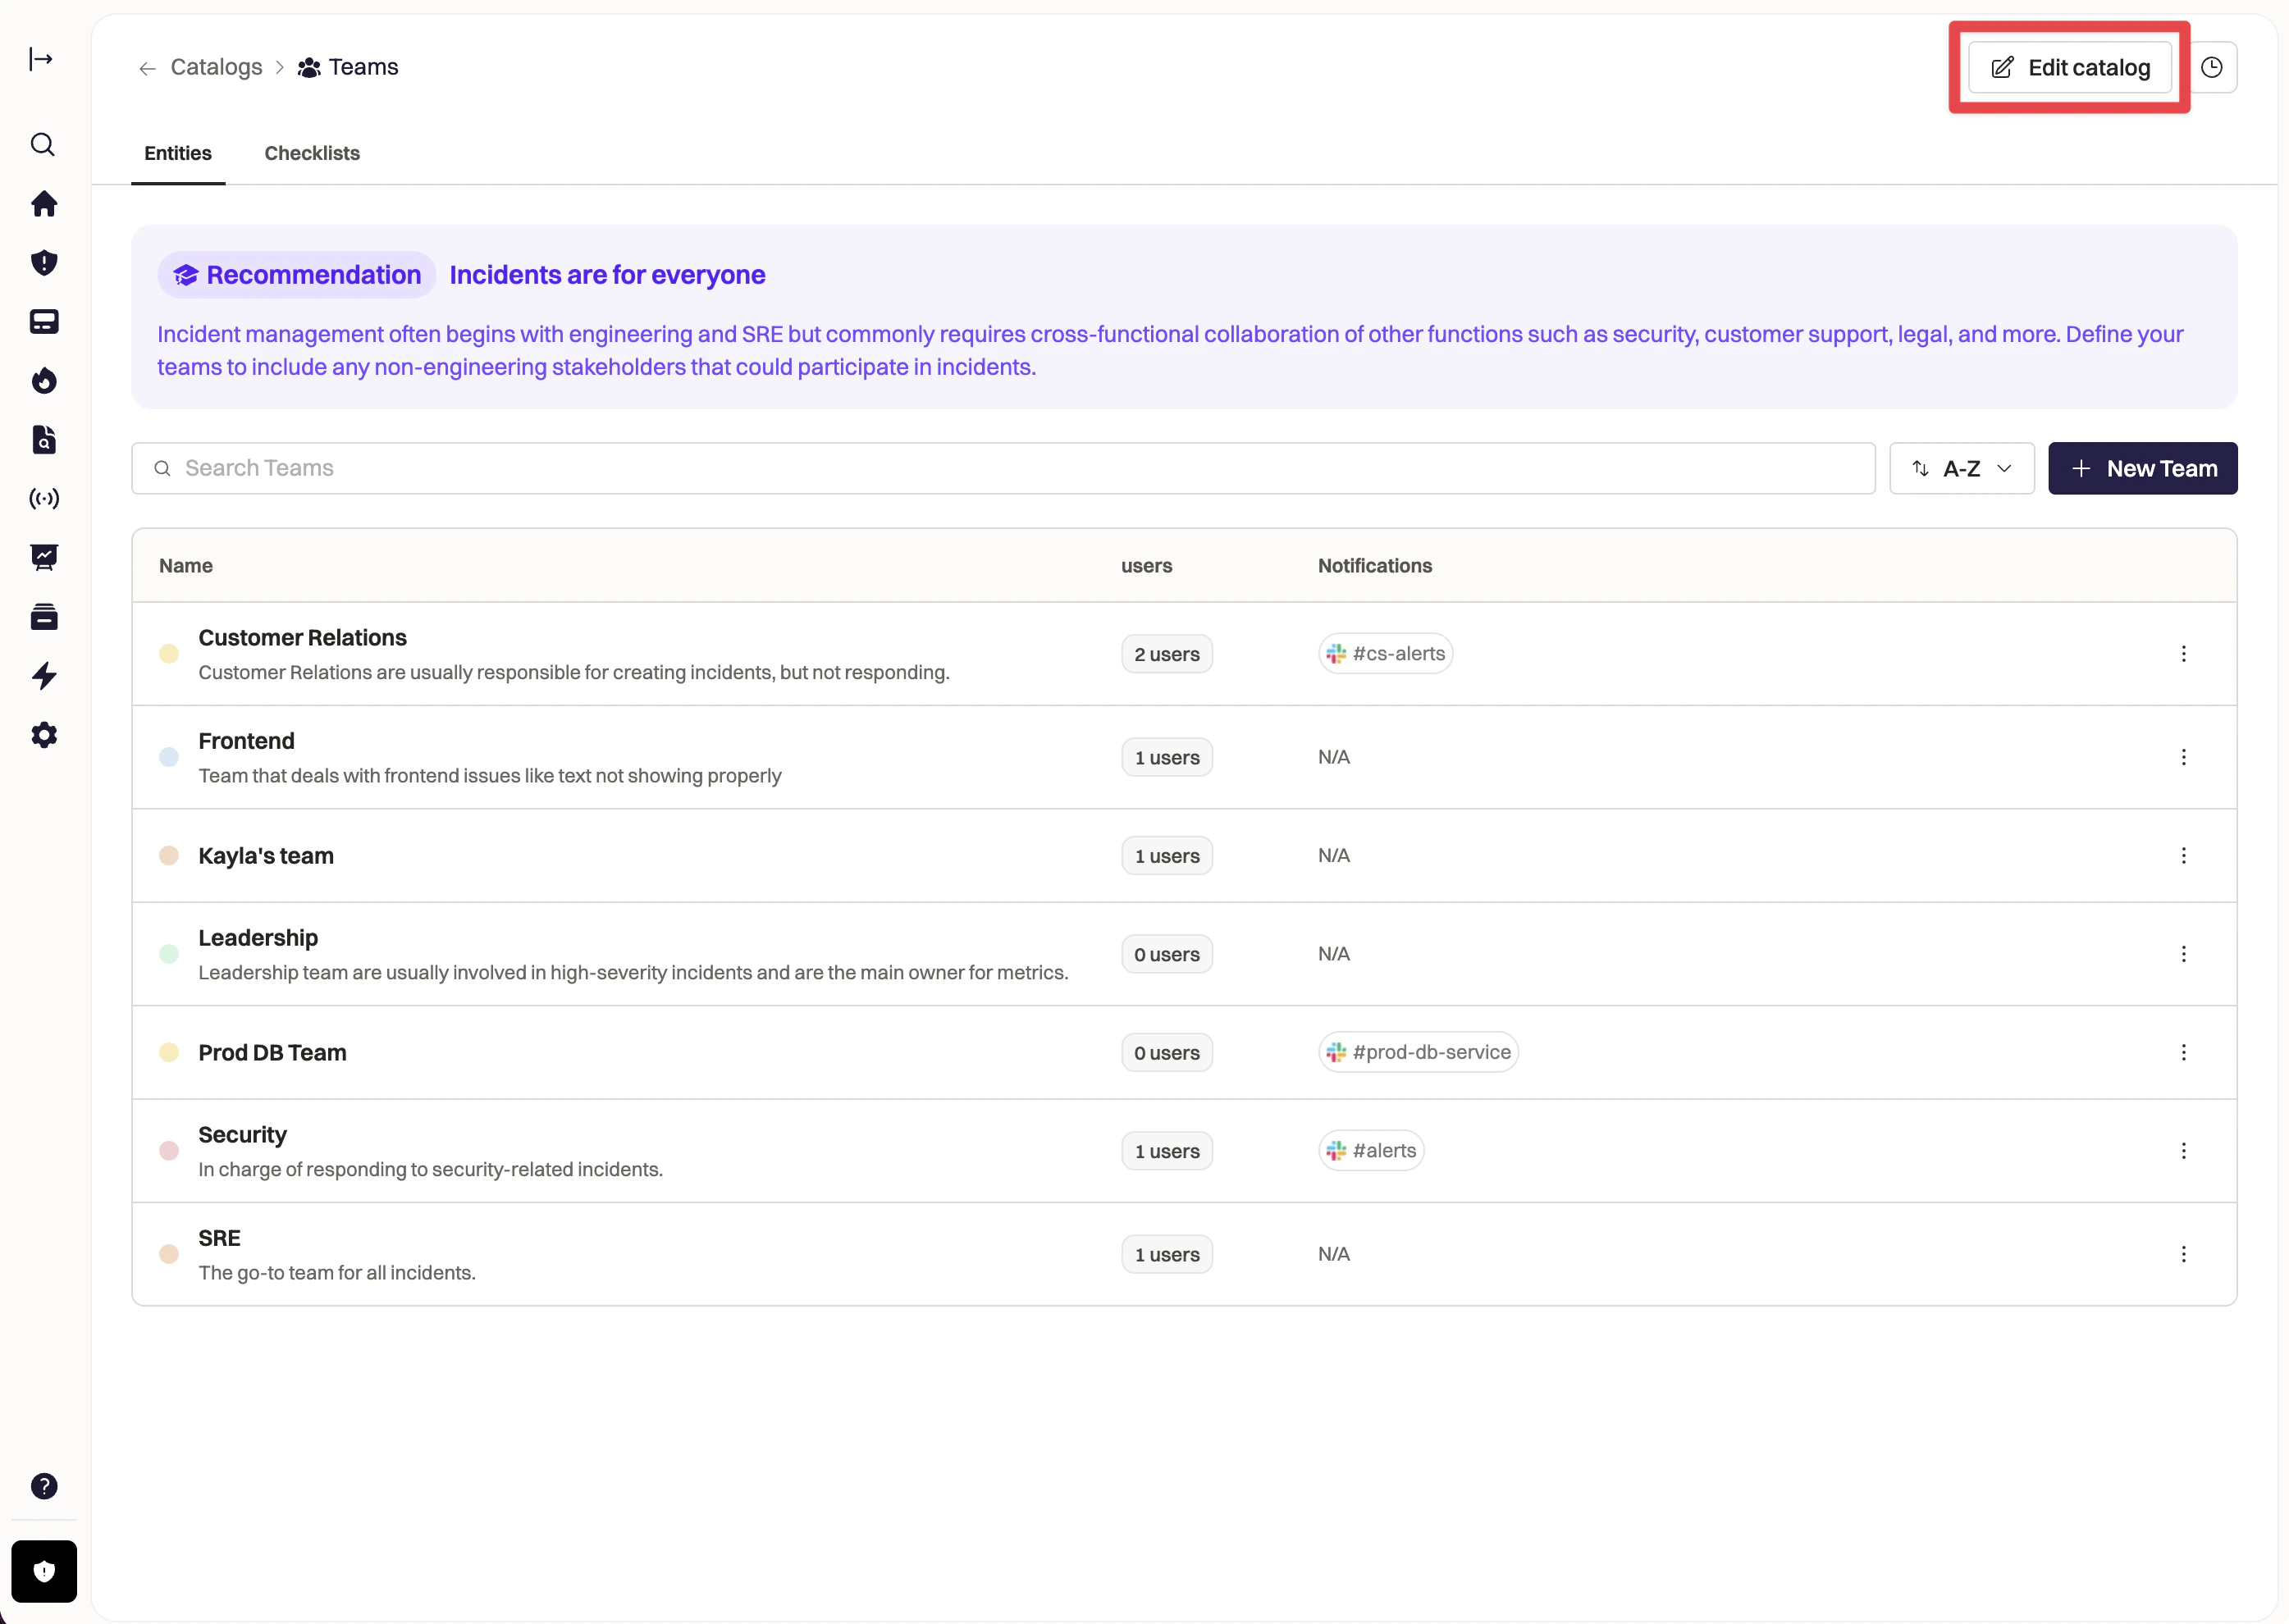Click the New Team button

(2142, 468)
